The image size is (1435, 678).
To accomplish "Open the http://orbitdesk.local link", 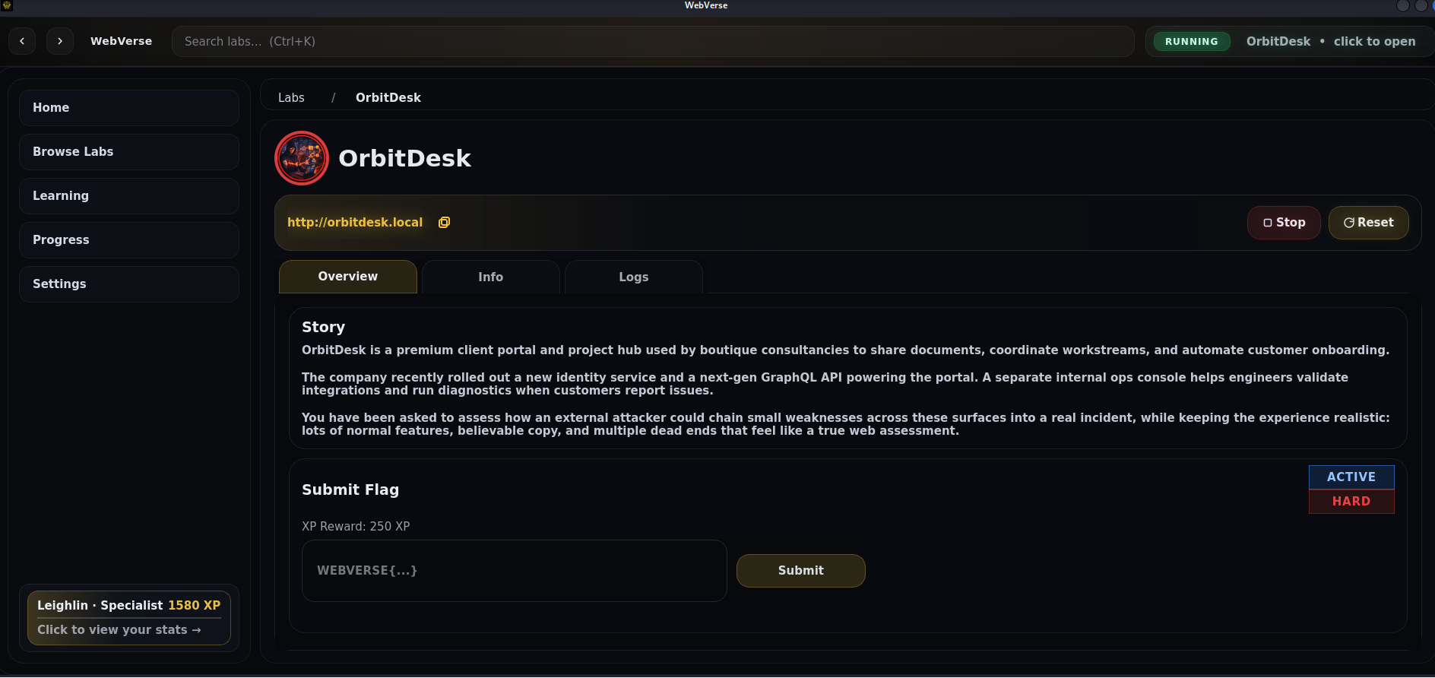I will coord(355,223).
